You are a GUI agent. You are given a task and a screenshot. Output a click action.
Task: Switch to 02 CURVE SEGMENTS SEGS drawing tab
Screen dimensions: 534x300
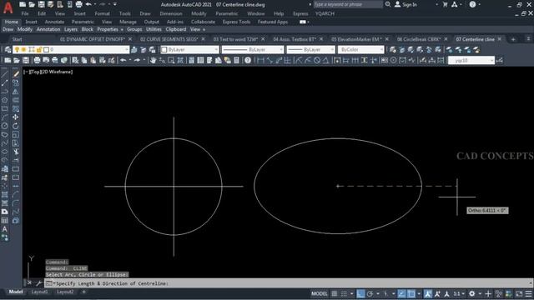pos(169,39)
